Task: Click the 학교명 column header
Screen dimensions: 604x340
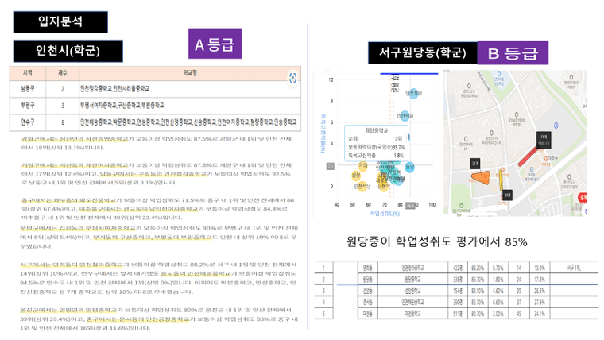Action: click(x=190, y=73)
